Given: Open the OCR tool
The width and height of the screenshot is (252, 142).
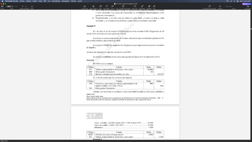Looking at the screenshot, I should 154,6.
